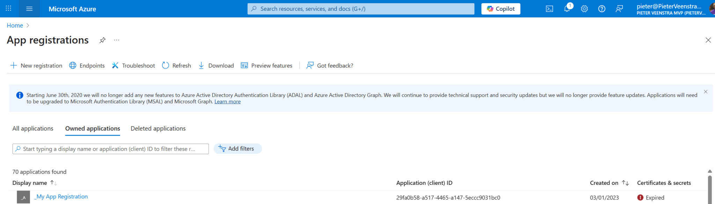This screenshot has height=204, width=715.
Task: Launch Cloud Shell icon
Action: tap(550, 9)
